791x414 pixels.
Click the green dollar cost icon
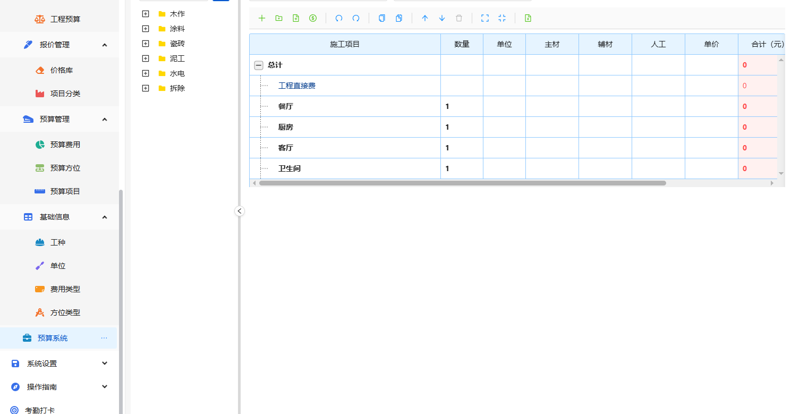click(x=313, y=18)
